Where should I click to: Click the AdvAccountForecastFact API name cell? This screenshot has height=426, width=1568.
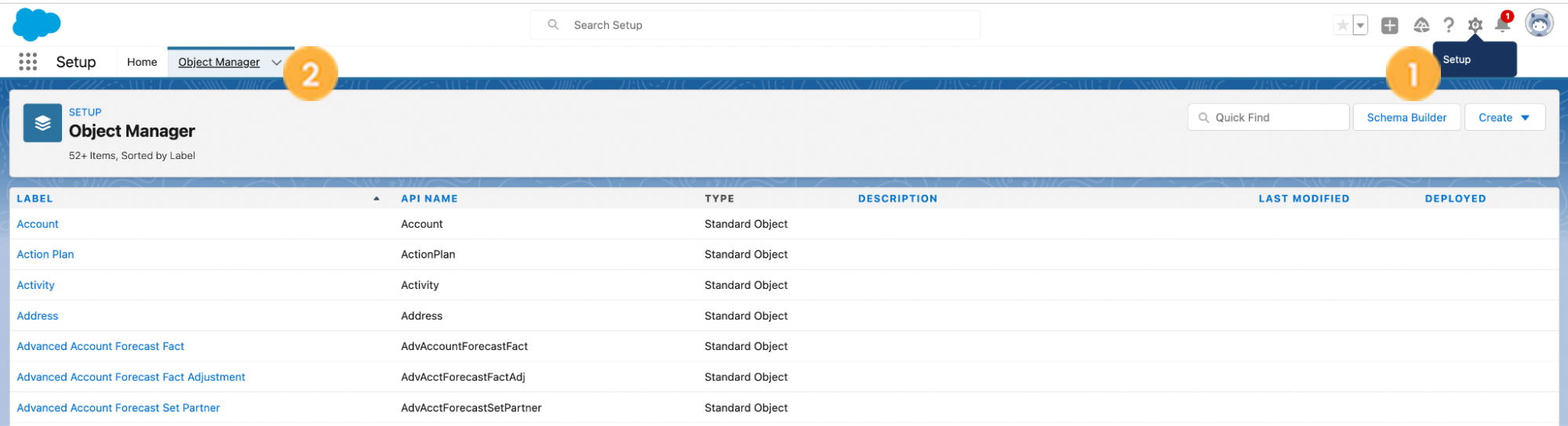click(464, 346)
